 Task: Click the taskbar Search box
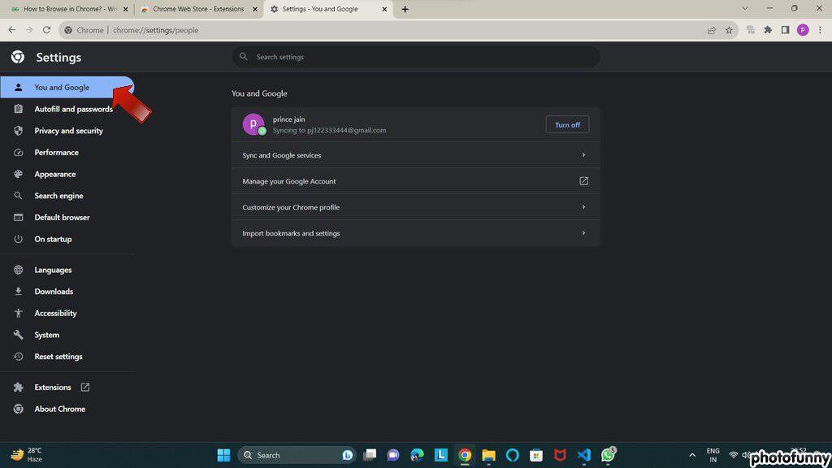coord(296,455)
